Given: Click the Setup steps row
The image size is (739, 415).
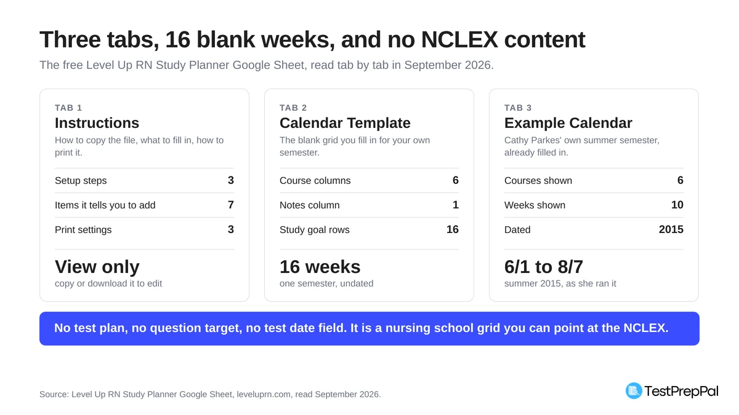Looking at the screenshot, I should (144, 181).
